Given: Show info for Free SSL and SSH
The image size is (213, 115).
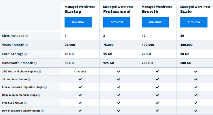Looking at the screenshot, I should click(x=25, y=103).
